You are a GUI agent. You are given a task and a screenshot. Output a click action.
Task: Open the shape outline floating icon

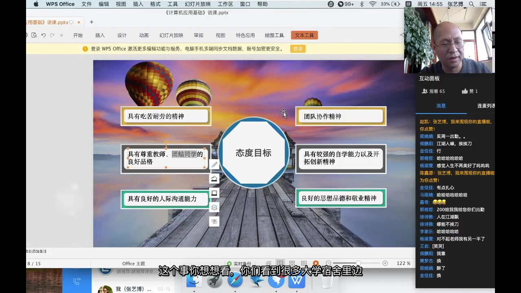[214, 193]
